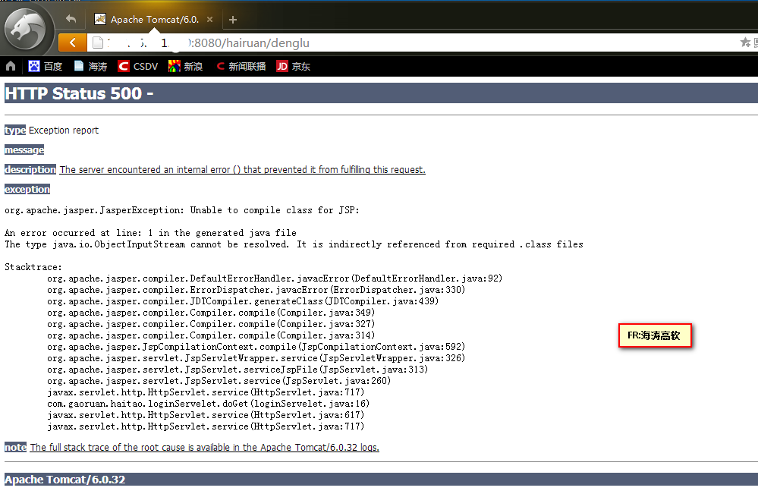
Task: Click the 'type' label
Action: pyautogui.click(x=15, y=130)
